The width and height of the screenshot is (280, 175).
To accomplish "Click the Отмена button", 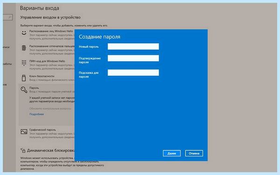I will point(194,153).
